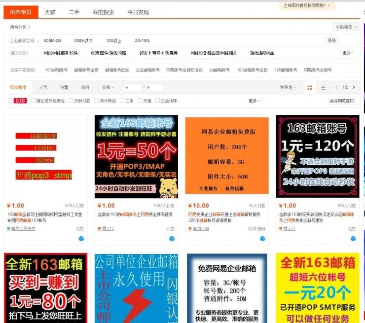Click the 多选 multi-select button
Screen dimensions: 365x323
tap(332, 40)
